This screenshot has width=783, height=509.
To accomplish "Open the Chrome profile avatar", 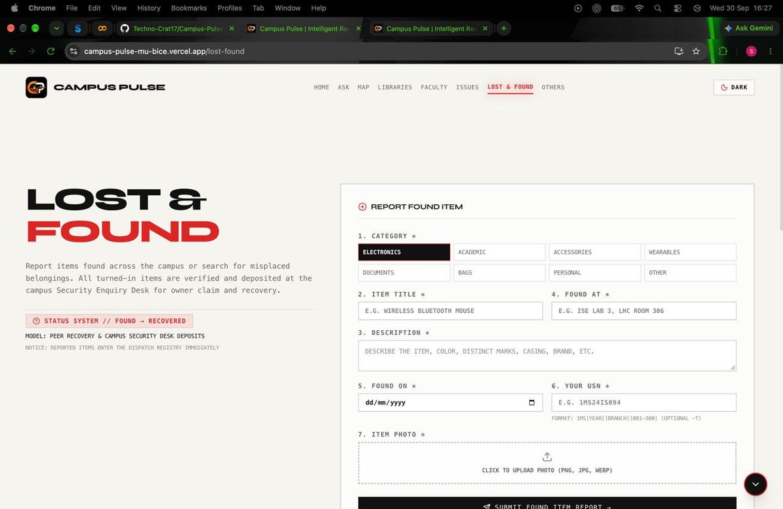I will (x=751, y=51).
